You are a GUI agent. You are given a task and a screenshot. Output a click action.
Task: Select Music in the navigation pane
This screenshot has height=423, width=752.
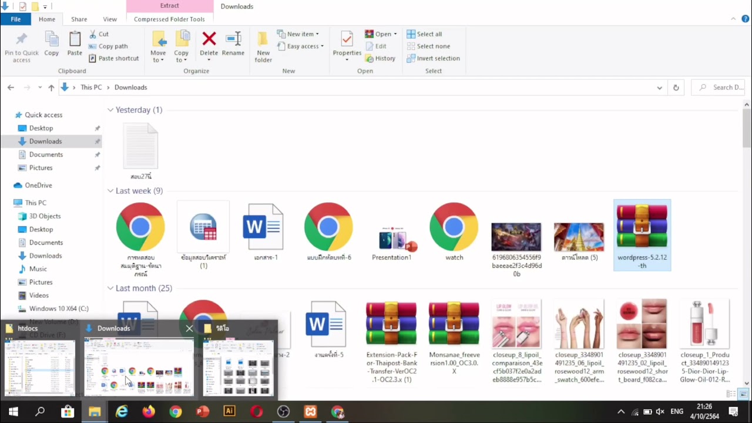[38, 269]
